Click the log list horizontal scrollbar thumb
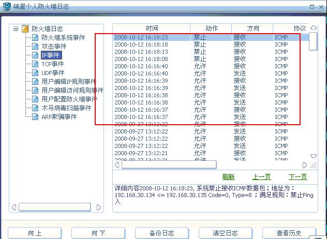 click(169, 165)
